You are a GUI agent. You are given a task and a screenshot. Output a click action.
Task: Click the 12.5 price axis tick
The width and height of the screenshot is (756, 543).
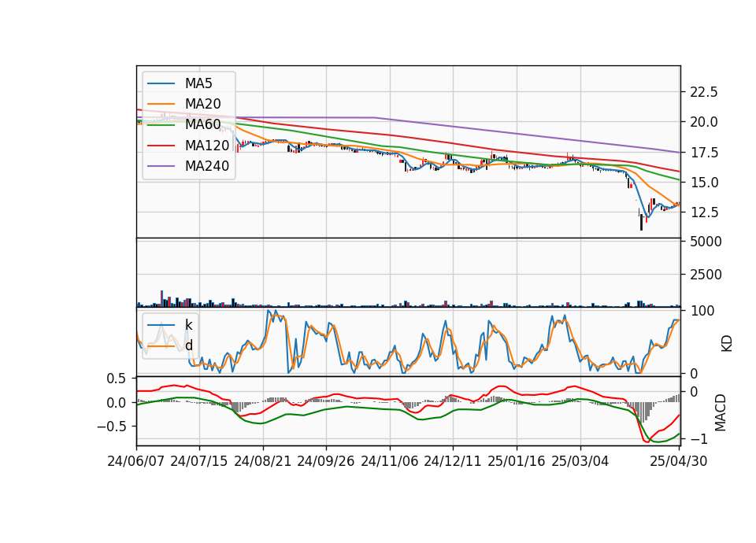pyautogui.click(x=704, y=212)
